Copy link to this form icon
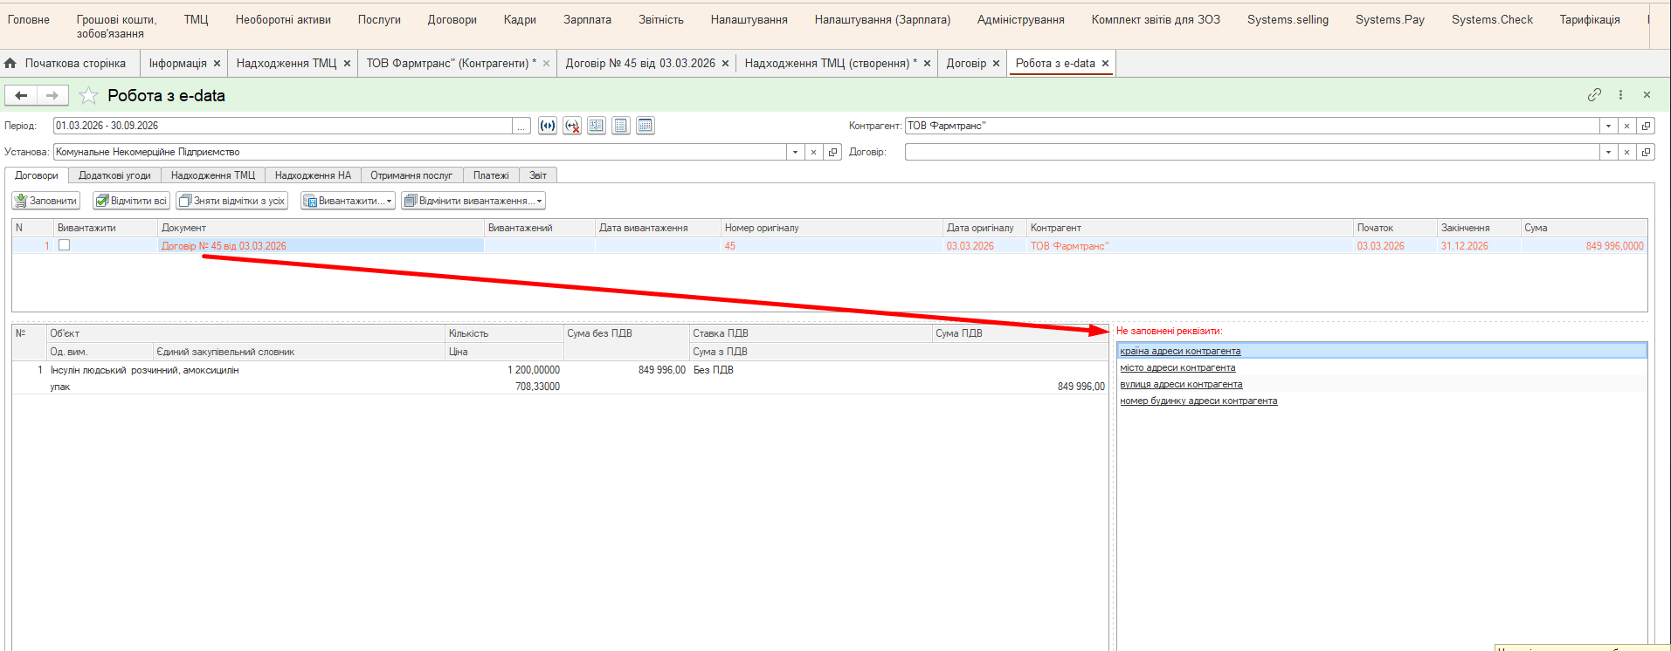1671x651 pixels. click(x=1594, y=95)
